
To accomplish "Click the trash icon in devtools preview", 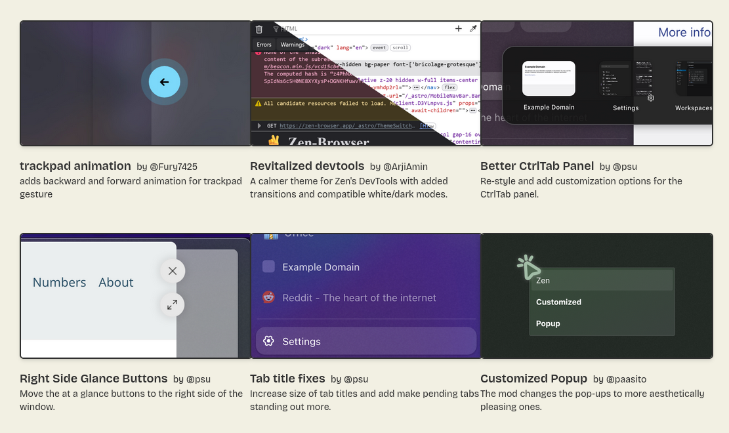I will [259, 30].
